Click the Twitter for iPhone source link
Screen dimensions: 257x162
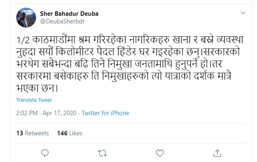[x=105, y=113]
